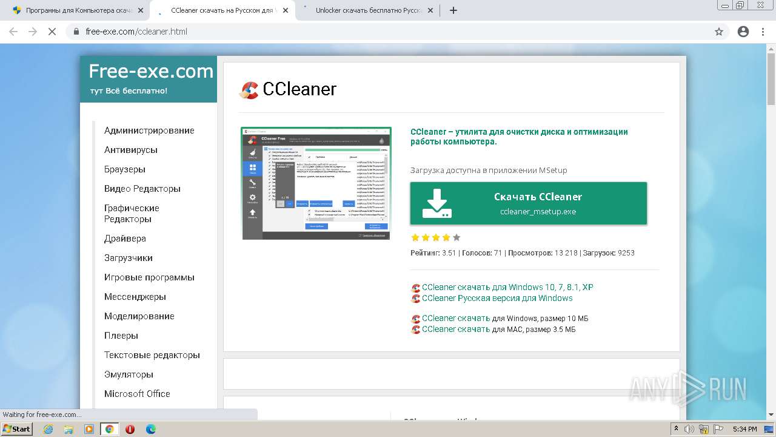
Task: Open the Моделирование category
Action: [x=139, y=316]
